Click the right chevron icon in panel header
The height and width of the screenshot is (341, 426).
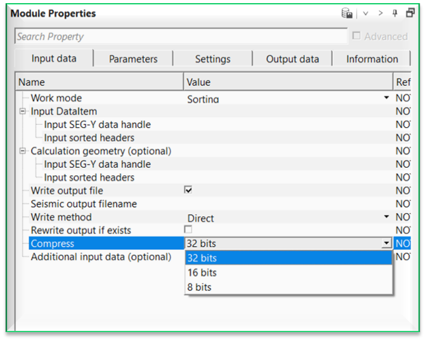[x=380, y=13]
